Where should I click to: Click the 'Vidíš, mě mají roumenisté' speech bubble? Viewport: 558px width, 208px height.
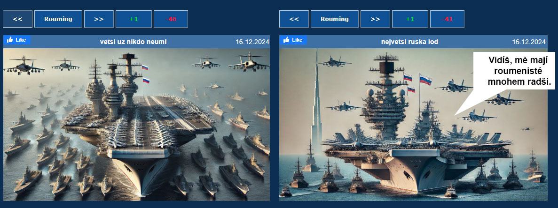pyautogui.click(x=514, y=71)
